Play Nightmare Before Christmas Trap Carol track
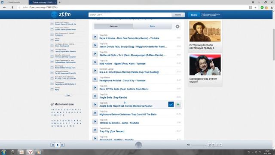 click(95, 113)
